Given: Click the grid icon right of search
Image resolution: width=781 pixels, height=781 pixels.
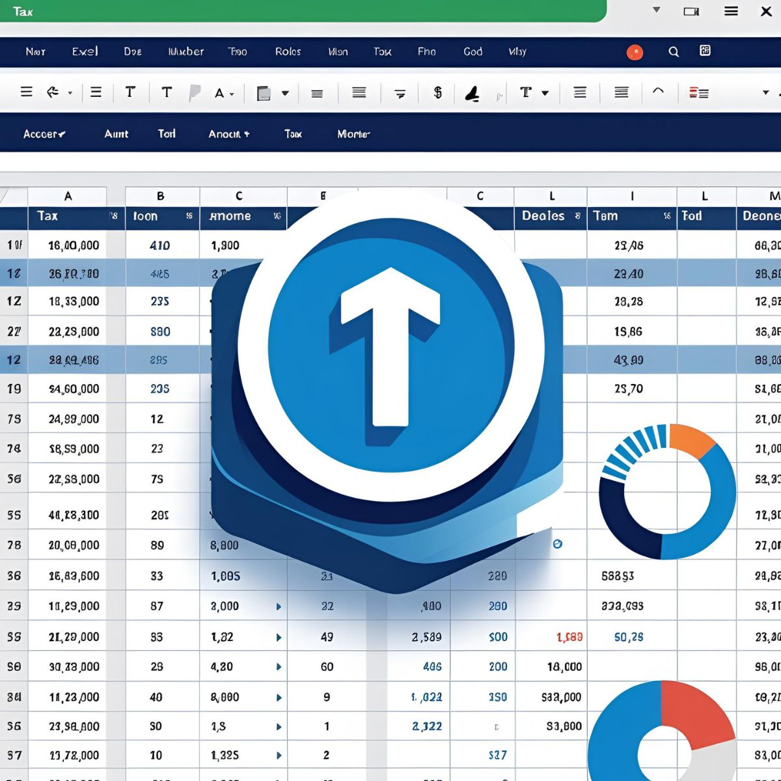Looking at the screenshot, I should 705,50.
